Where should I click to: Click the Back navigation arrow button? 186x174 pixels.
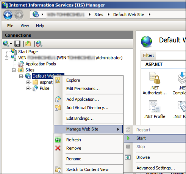coord(8,15)
